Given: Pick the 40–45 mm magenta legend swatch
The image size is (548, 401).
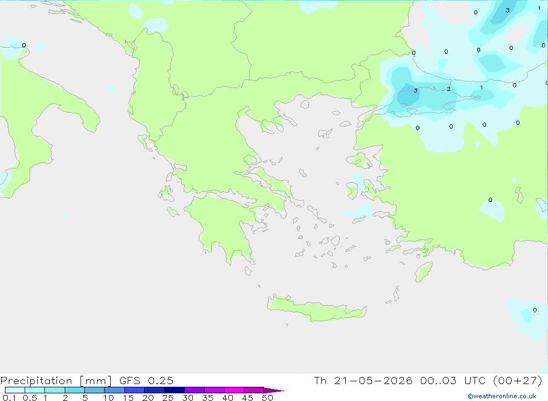Looking at the screenshot, I should 234,390.
